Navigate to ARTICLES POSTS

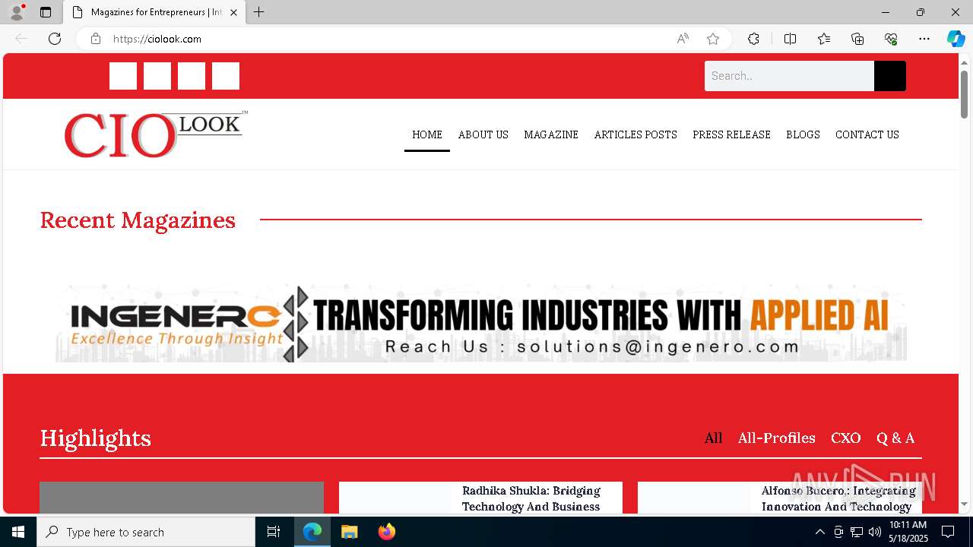click(635, 134)
